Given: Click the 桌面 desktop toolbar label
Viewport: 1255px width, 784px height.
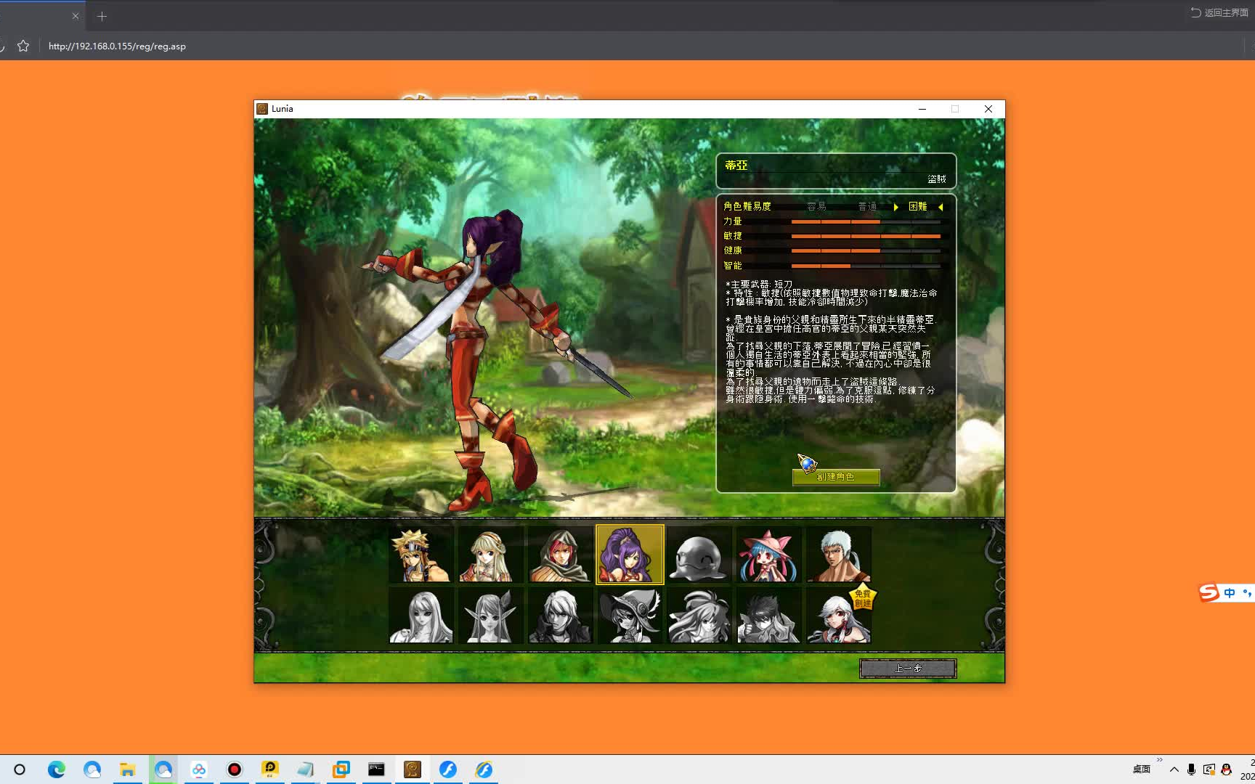Looking at the screenshot, I should point(1142,769).
